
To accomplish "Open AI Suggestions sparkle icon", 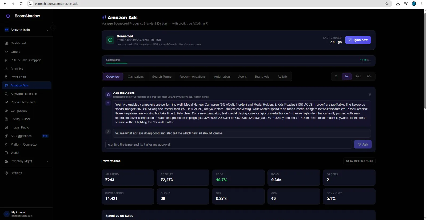I will click(x=6, y=136).
